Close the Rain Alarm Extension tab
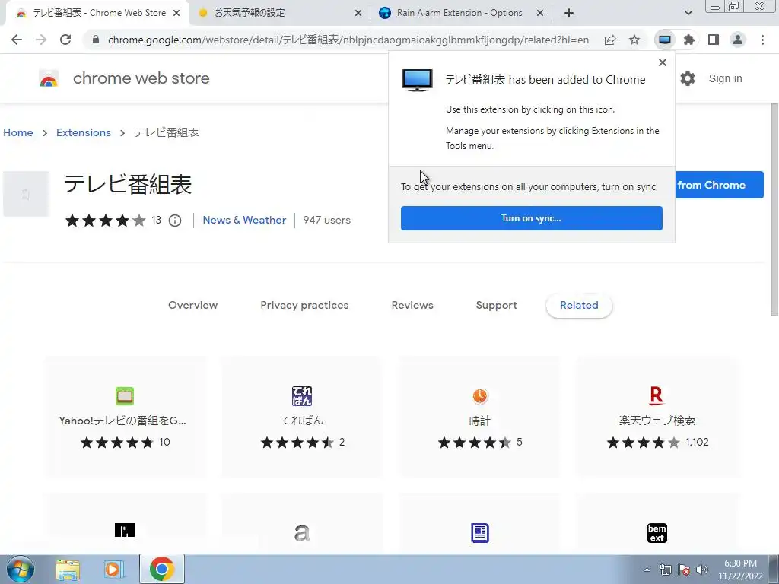 click(540, 14)
